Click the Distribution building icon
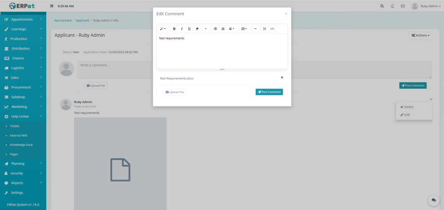Viewport: 444px width, 210px height. (x=6, y=48)
